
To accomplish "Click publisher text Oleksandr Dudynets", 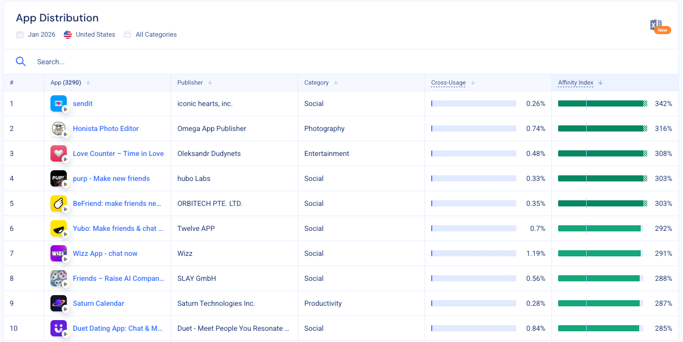I will click(209, 153).
